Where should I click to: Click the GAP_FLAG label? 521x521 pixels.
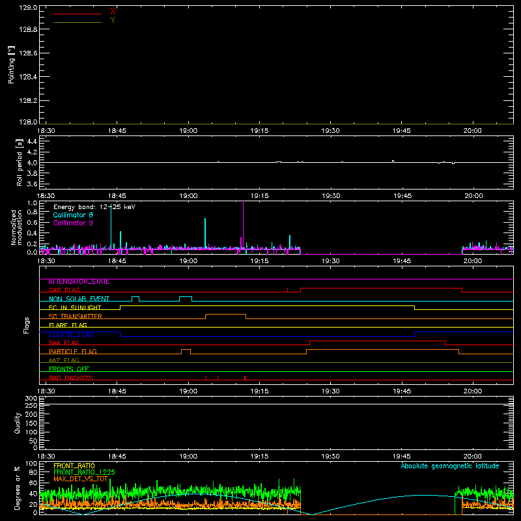click(x=64, y=290)
